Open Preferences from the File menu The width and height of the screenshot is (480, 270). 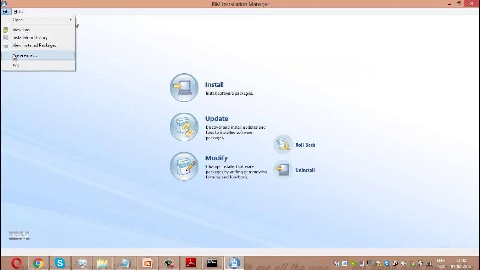(38, 55)
